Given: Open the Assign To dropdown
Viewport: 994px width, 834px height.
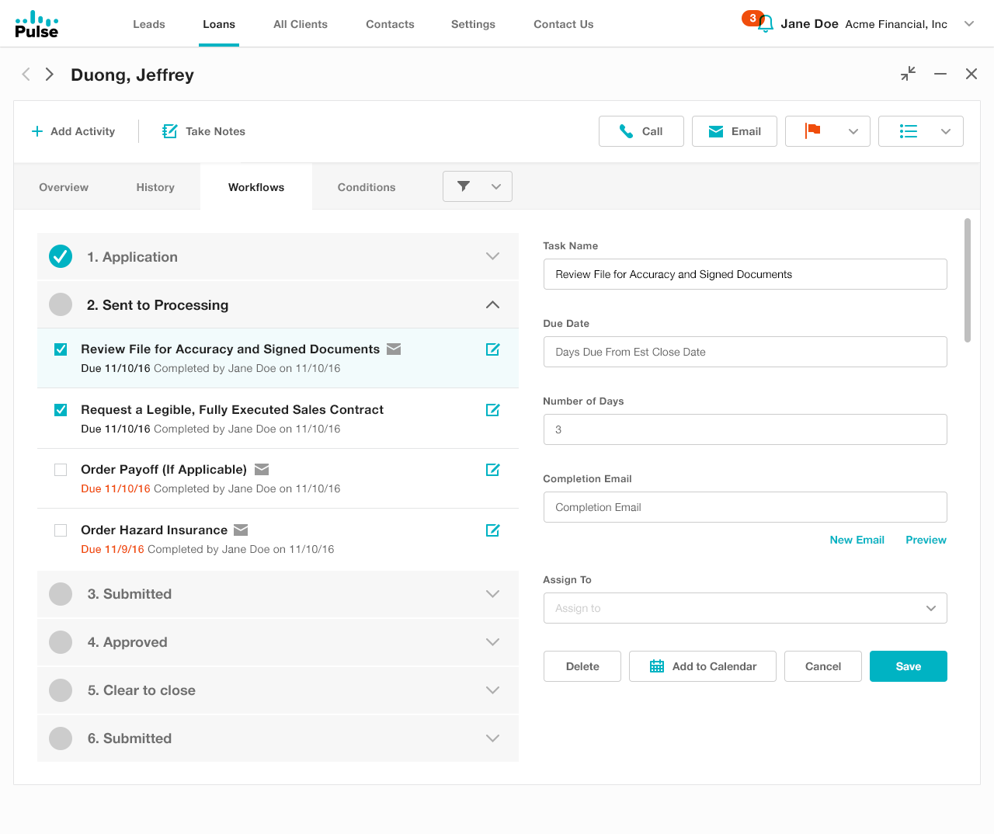Looking at the screenshot, I should (745, 608).
